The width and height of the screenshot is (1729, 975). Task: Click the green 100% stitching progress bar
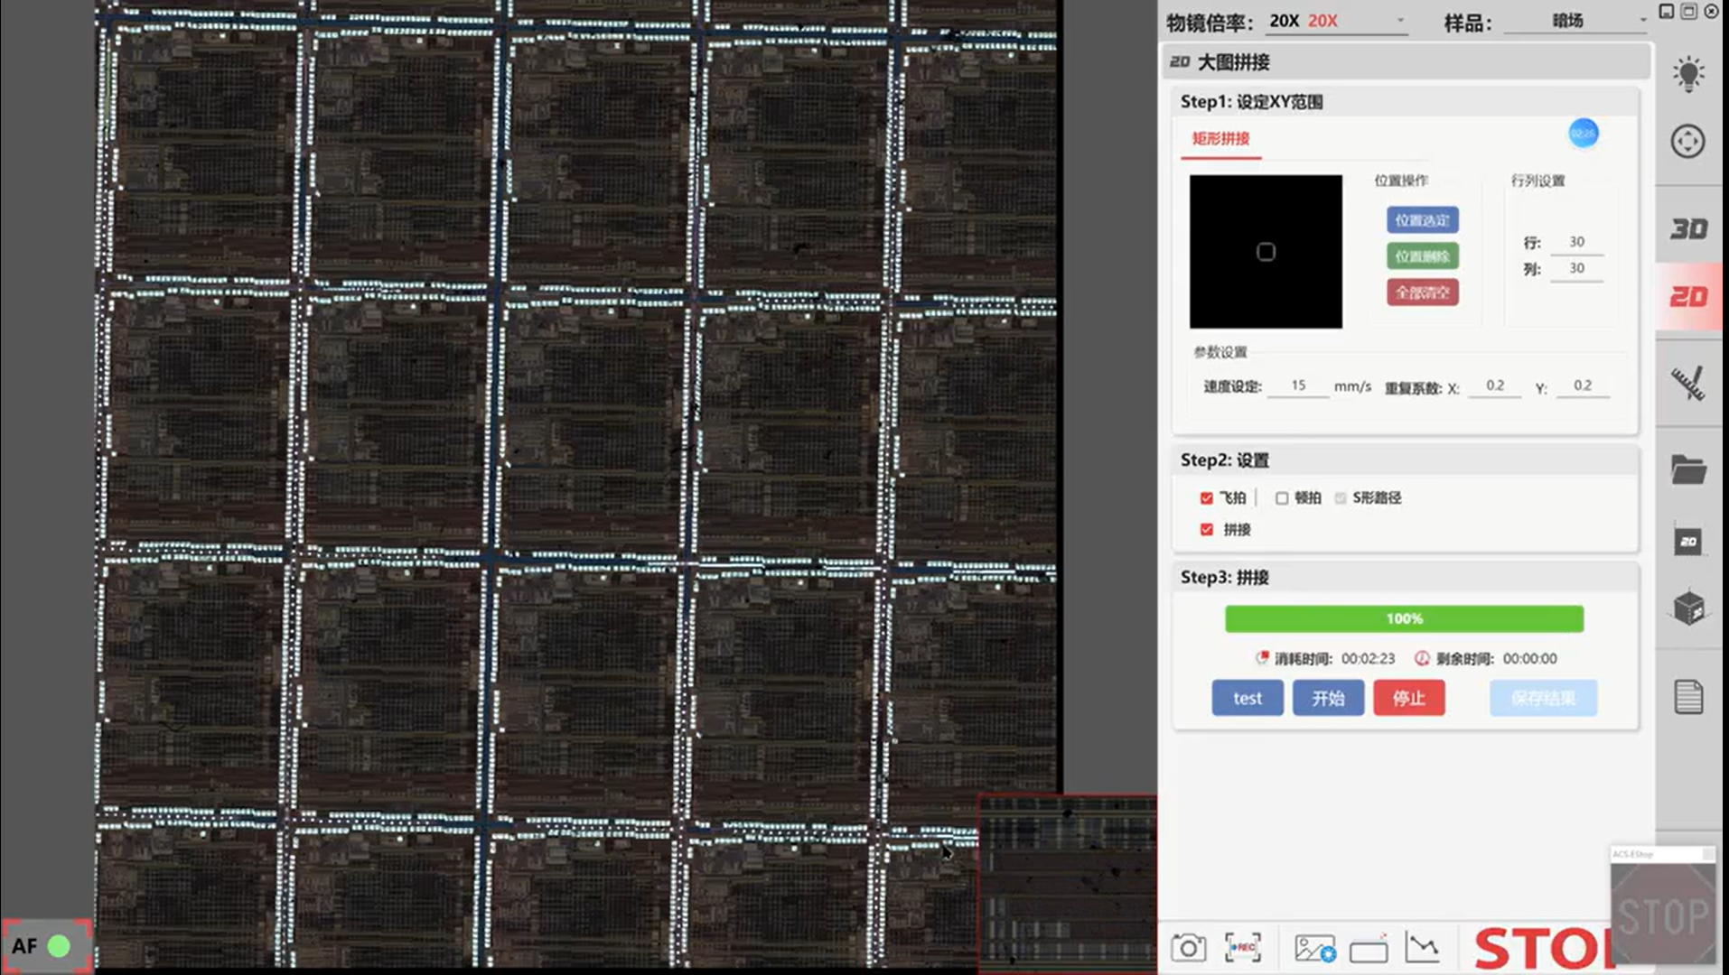point(1404,619)
